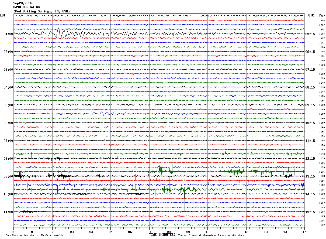Screen dimensions: 326x239
Task: Click the Each Vertical Division 500.00 microvolts note
Action: click(x=34, y=235)
